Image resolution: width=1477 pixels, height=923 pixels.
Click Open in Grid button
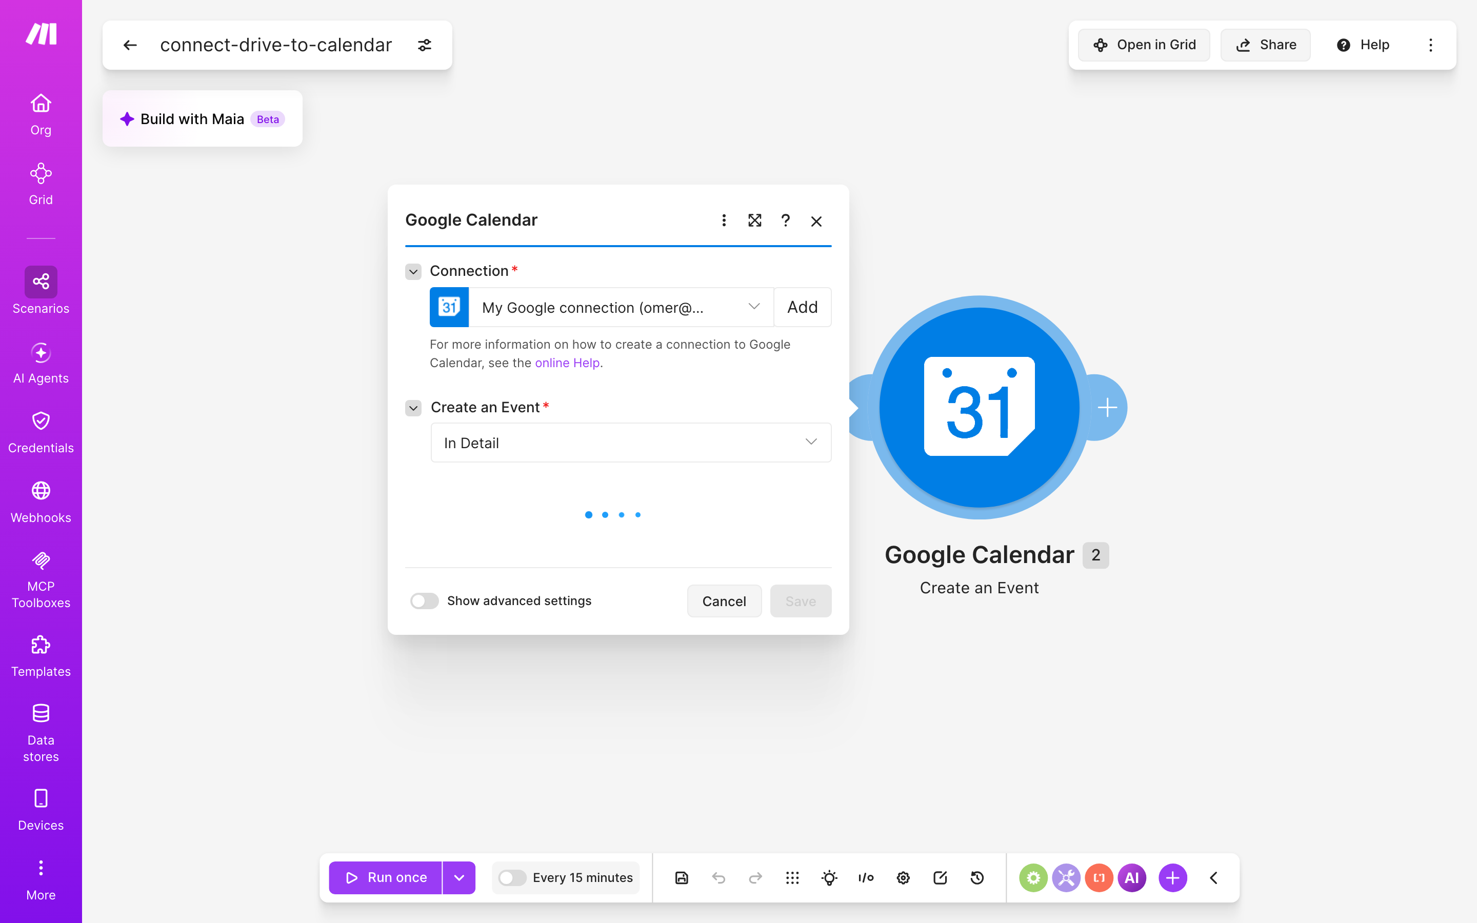point(1144,45)
